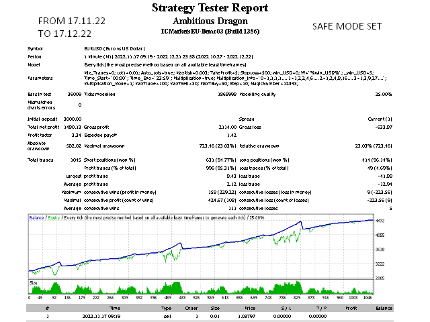Click the "consecutive wins (profit in money)" label
430x322 pixels.
coord(120,193)
